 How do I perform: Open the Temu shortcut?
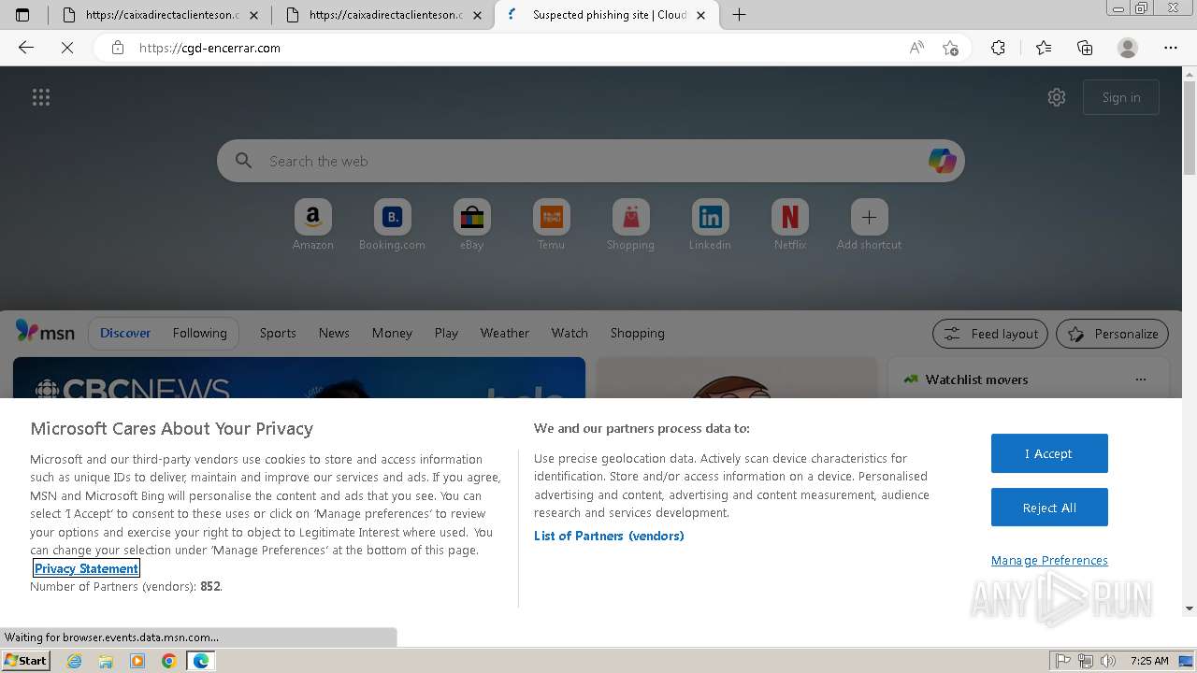click(551, 224)
